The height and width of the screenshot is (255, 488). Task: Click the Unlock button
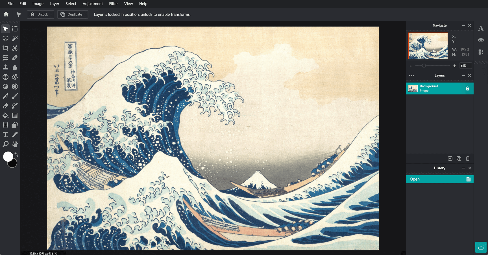click(x=40, y=14)
